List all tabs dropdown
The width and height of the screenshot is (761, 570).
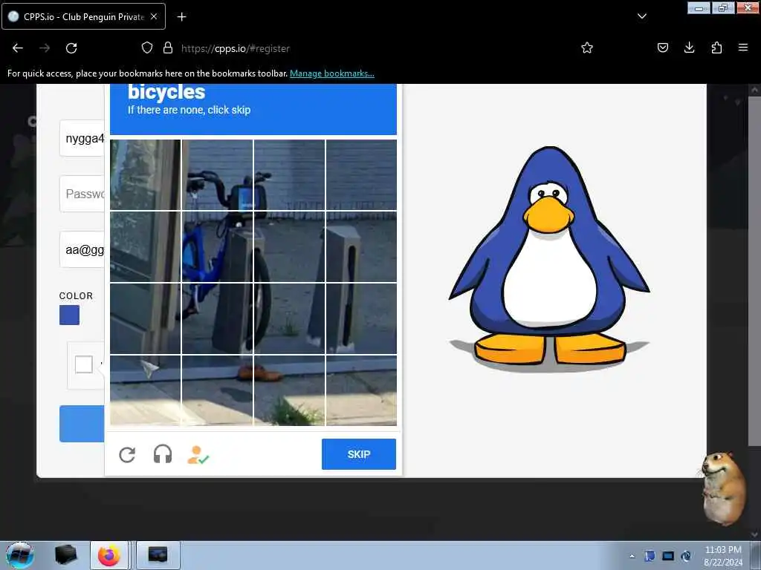[x=642, y=16]
